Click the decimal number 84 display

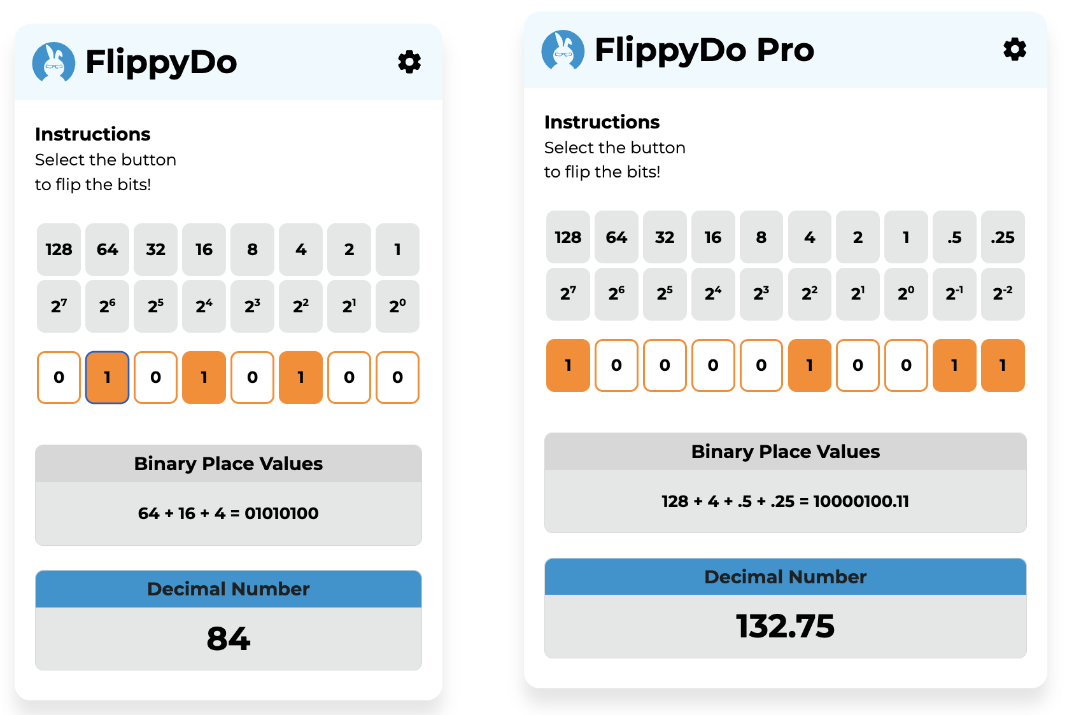tap(229, 638)
